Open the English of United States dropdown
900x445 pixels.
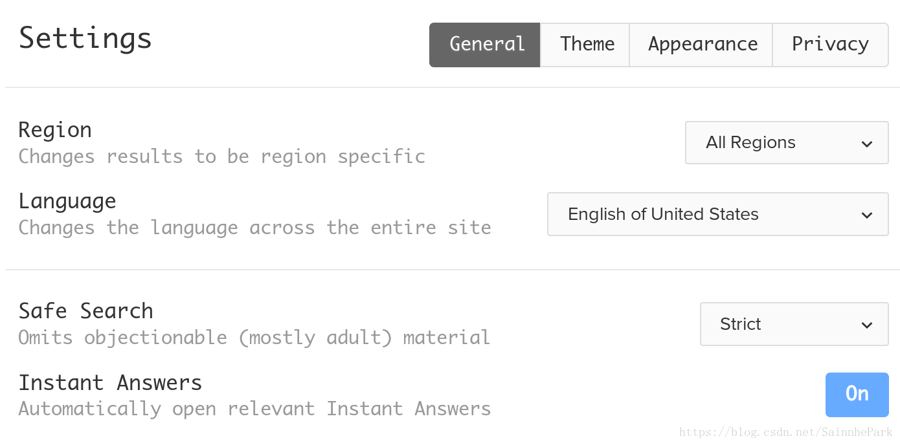717,214
